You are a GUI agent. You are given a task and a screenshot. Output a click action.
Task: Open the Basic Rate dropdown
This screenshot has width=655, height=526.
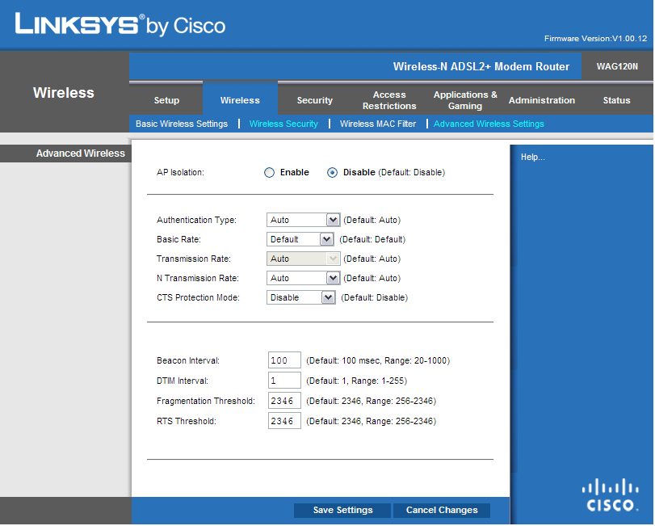tap(300, 239)
